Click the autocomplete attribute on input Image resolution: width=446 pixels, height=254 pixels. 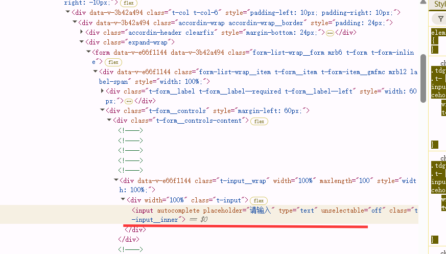click(x=178, y=211)
